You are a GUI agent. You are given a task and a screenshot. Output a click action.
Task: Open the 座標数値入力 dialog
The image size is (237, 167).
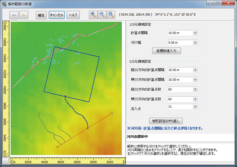166,51
